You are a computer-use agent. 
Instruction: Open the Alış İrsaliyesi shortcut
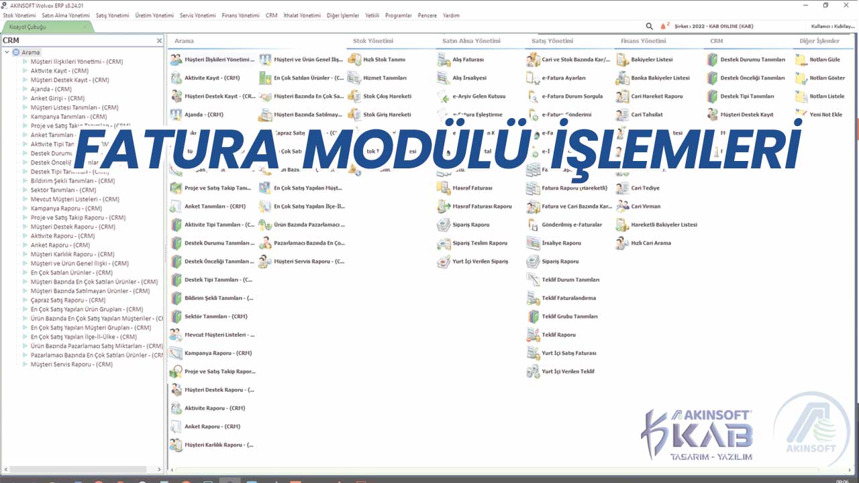(x=462, y=78)
